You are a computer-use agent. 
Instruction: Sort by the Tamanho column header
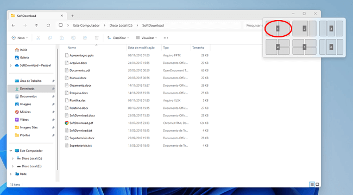click(x=198, y=48)
